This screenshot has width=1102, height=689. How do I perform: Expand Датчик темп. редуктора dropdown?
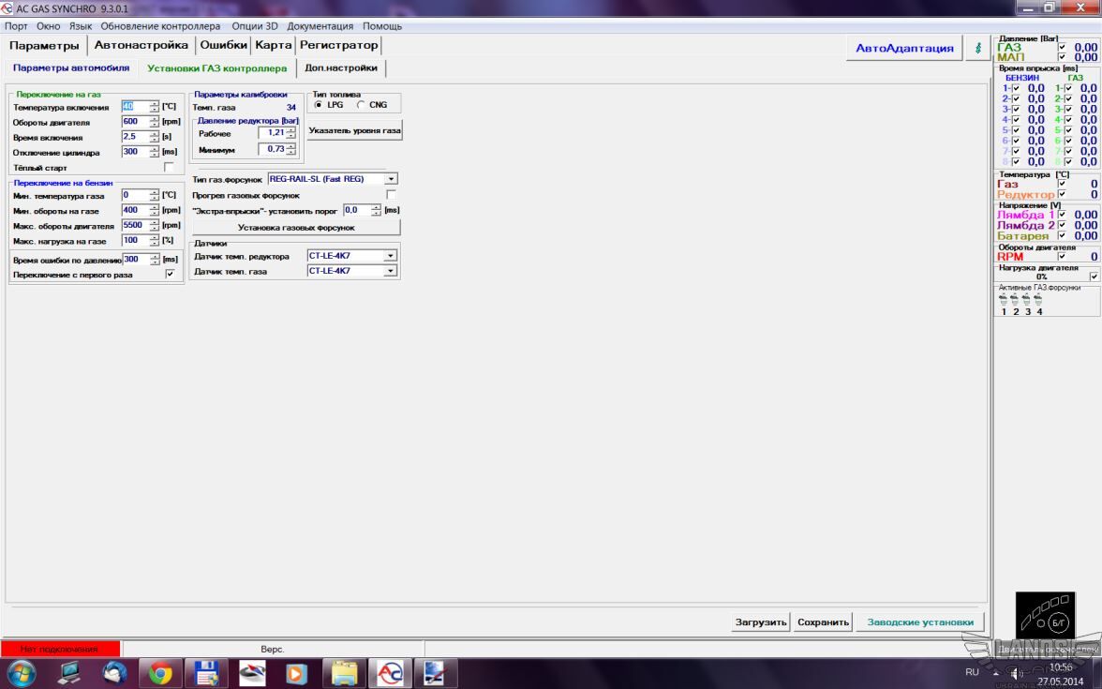coord(391,256)
